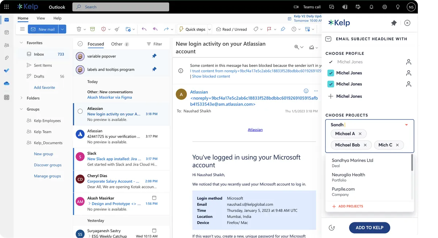
Task: Add an emoji reaction to the Atlassian email
Action: coord(306,91)
